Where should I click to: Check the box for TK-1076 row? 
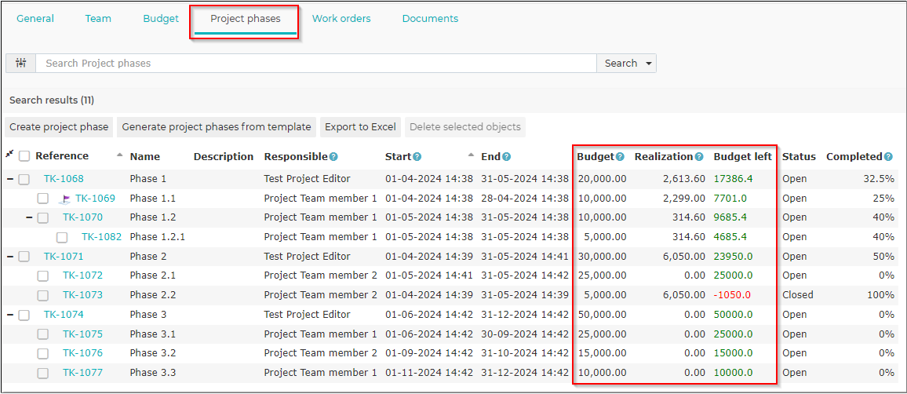point(43,353)
